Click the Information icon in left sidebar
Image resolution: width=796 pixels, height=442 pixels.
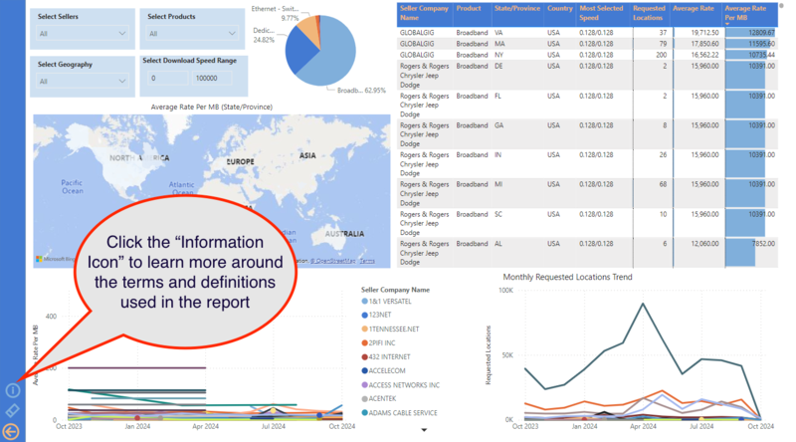(13, 391)
